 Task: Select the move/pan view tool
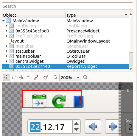click(x=7, y=77)
